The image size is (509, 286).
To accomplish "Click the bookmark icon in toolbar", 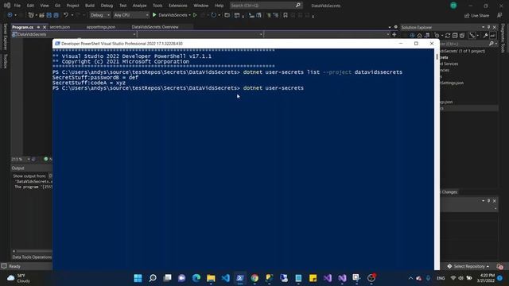I will click(x=286, y=15).
